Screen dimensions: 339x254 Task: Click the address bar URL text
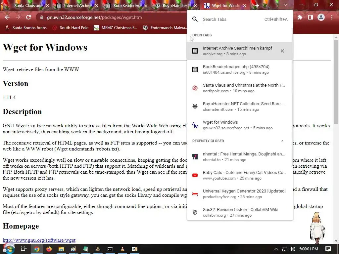tap(94, 17)
